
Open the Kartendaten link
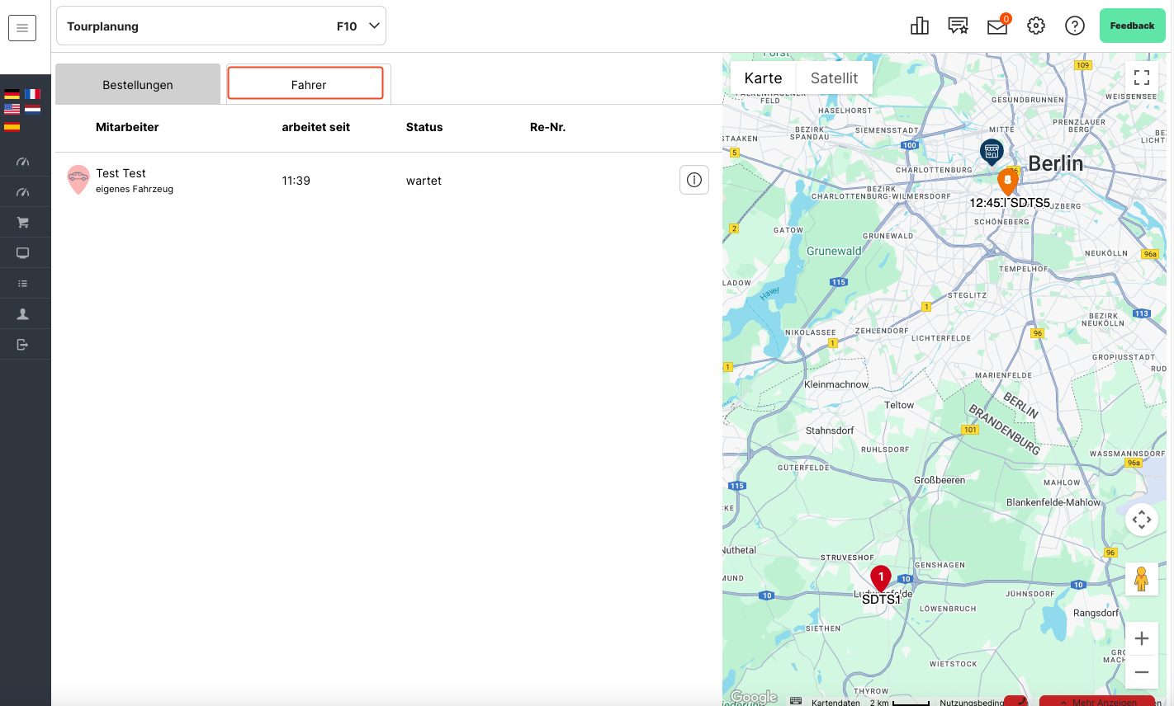836,702
